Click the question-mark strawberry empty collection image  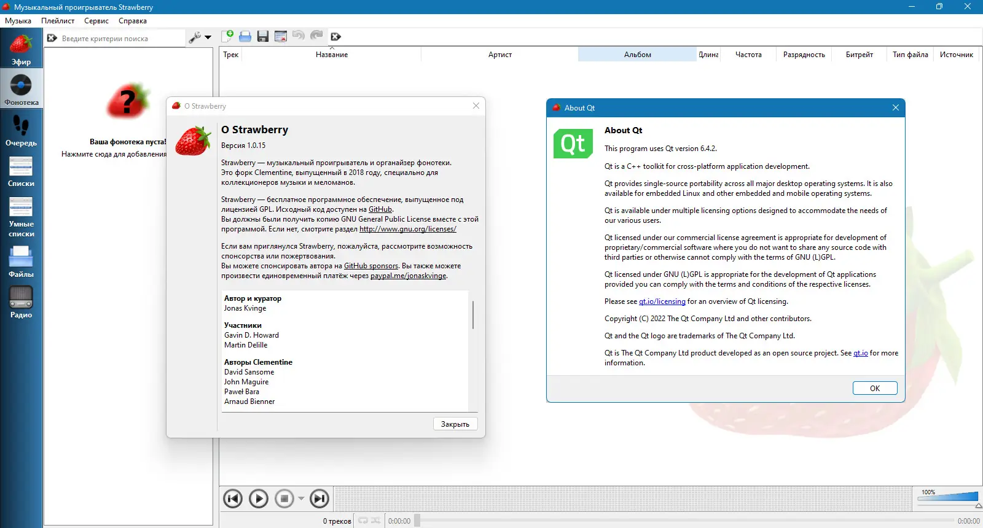pyautogui.click(x=128, y=101)
